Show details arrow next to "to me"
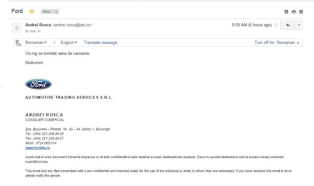 click(39, 31)
